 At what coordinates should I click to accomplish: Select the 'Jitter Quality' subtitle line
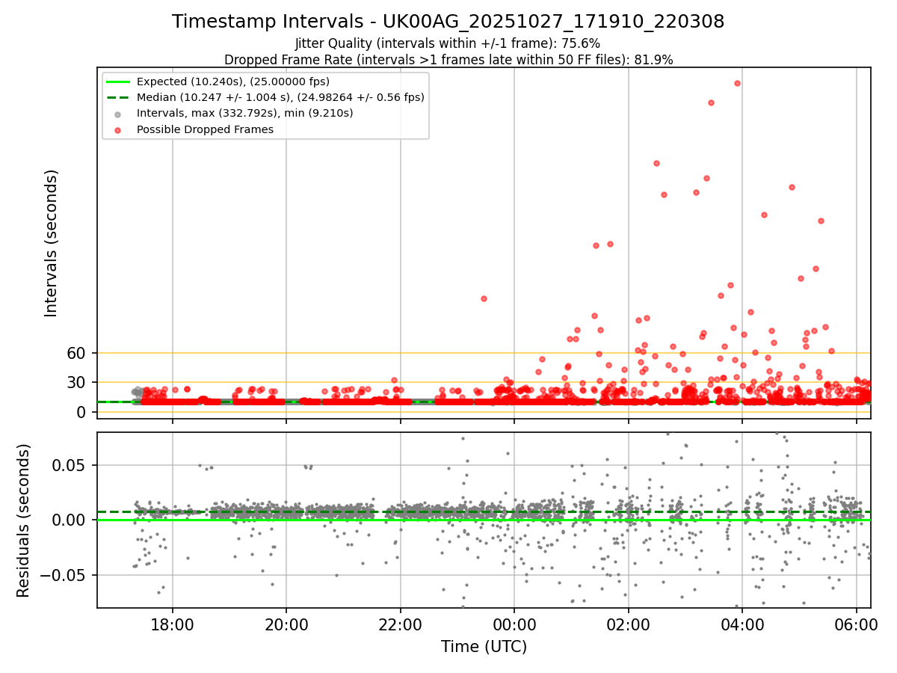point(448,43)
